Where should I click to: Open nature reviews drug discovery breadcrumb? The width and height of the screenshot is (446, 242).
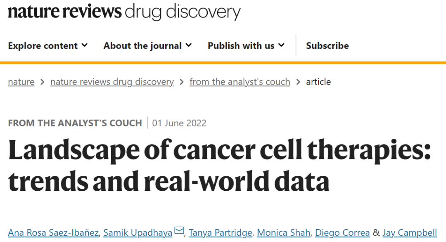pos(112,82)
